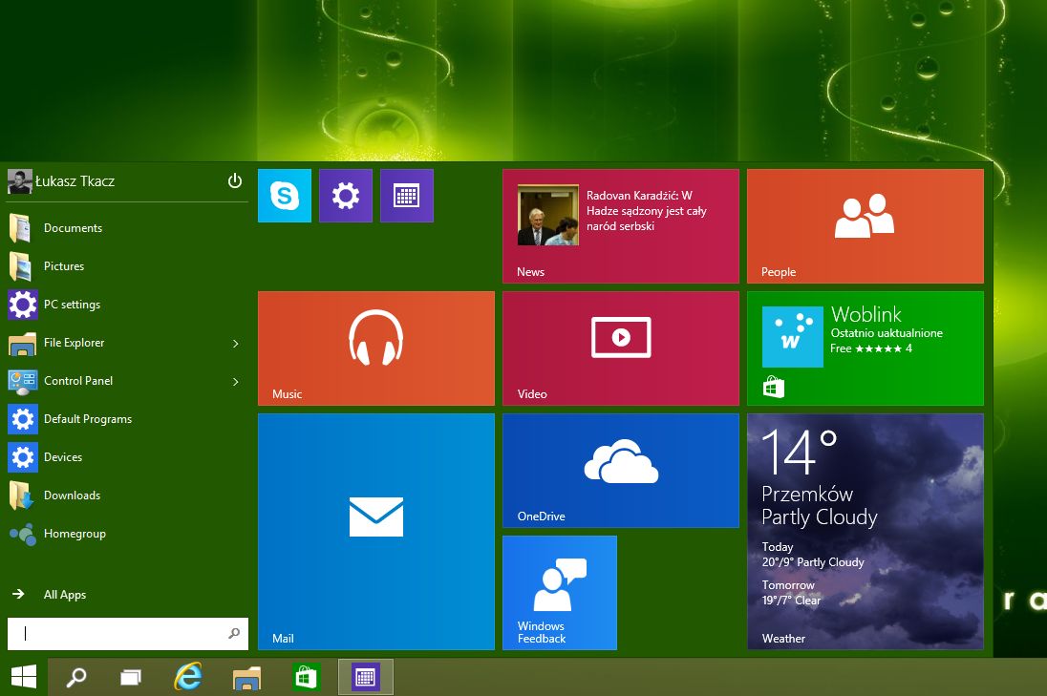Expand Control Panel jump list arrow
This screenshot has width=1047, height=696.
point(235,382)
